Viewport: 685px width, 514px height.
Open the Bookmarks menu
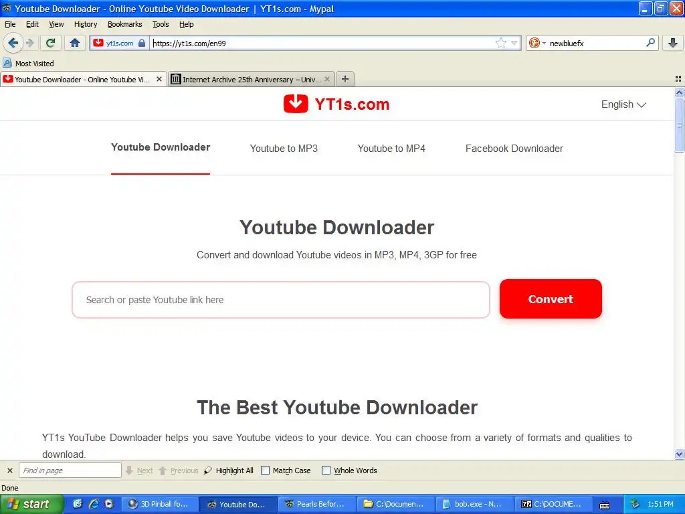125,24
